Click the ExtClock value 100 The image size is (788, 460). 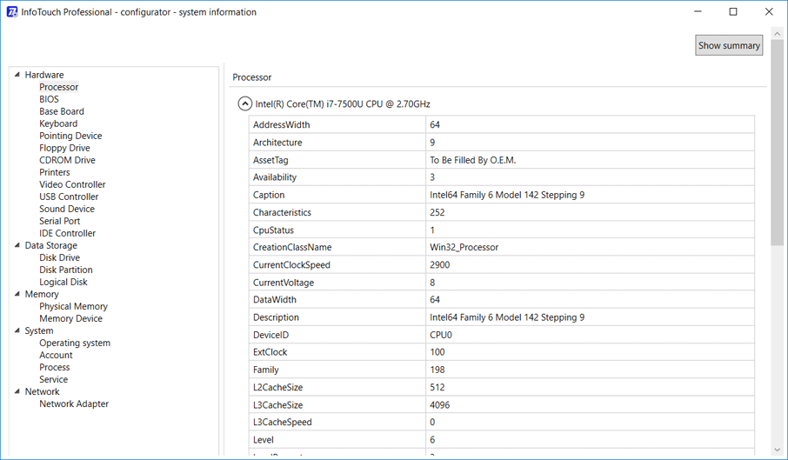437,352
